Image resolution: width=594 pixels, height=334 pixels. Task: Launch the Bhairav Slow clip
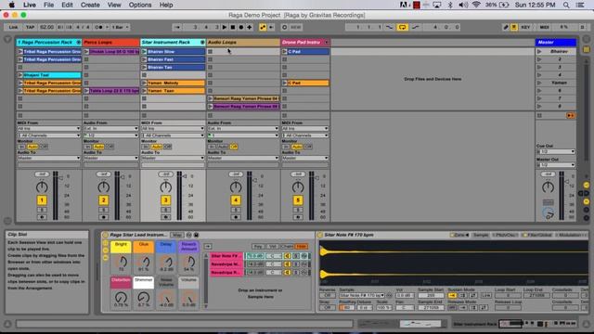pos(145,52)
